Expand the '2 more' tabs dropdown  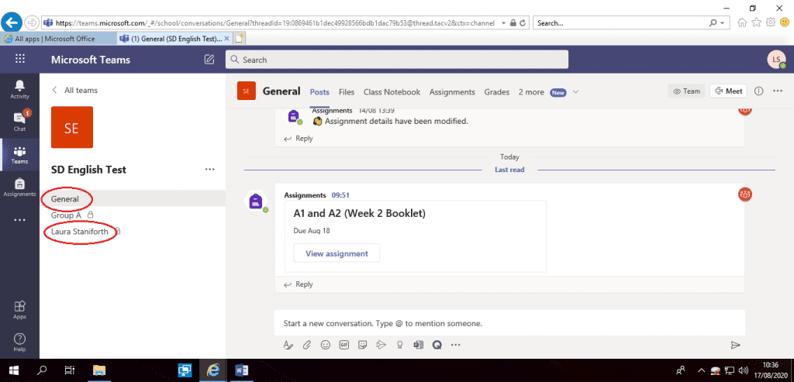tap(548, 92)
